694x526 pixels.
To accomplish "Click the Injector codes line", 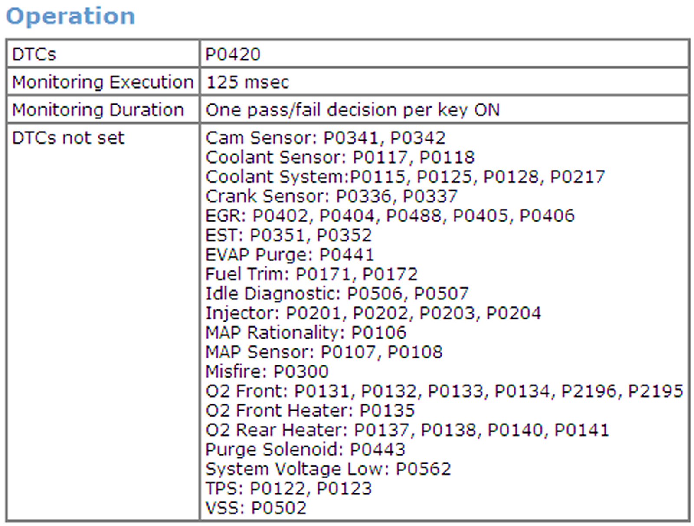I will pyautogui.click(x=373, y=313).
